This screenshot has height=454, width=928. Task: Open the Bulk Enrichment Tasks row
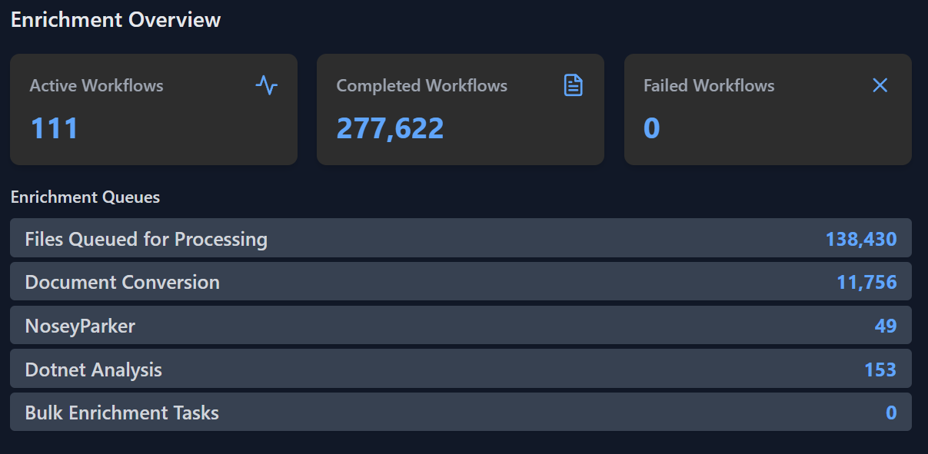(x=121, y=413)
